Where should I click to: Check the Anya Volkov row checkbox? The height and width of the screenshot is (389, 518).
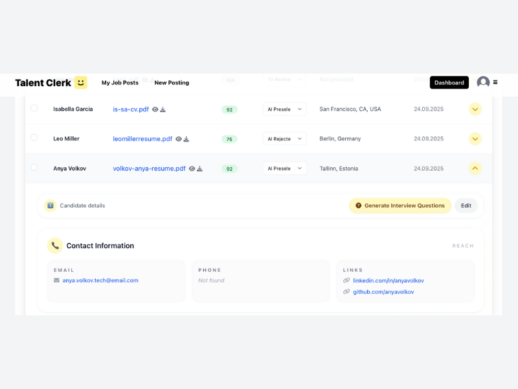(x=34, y=167)
